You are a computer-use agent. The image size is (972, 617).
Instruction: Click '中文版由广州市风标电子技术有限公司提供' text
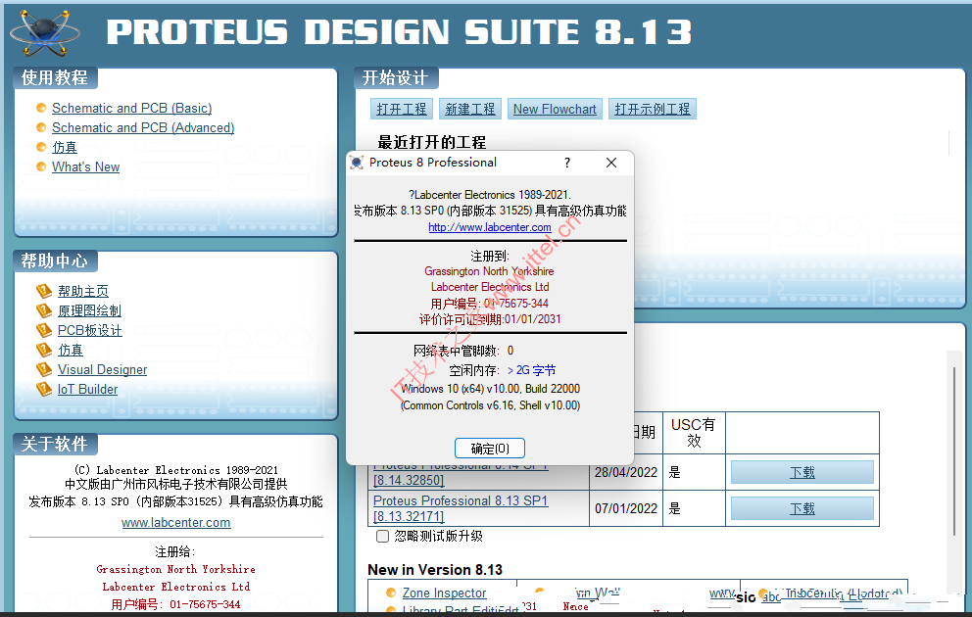click(x=176, y=484)
